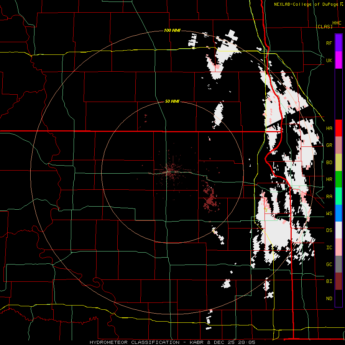Pick the WS blue legend swatch
The width and height of the screenshot is (345, 345).
pyautogui.click(x=338, y=213)
